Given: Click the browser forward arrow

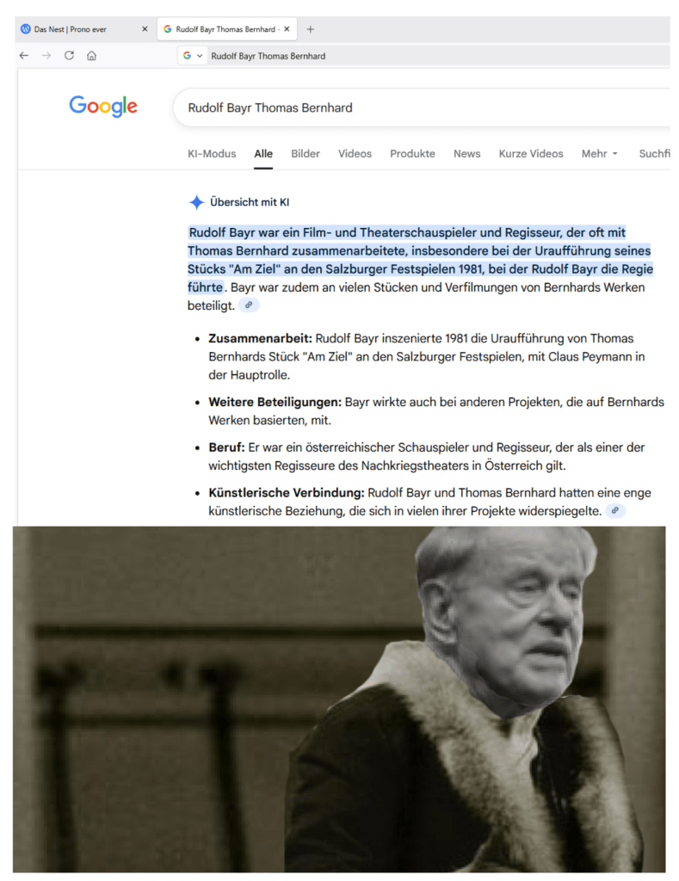Looking at the screenshot, I should tap(46, 56).
